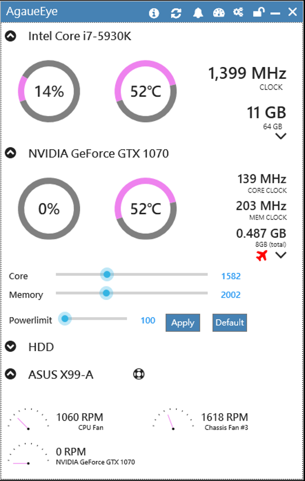Click the lifebuoy icon beside ASUS X99-A

139,374
